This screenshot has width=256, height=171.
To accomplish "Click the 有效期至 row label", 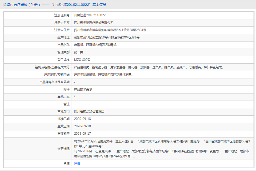I will point(63,133).
